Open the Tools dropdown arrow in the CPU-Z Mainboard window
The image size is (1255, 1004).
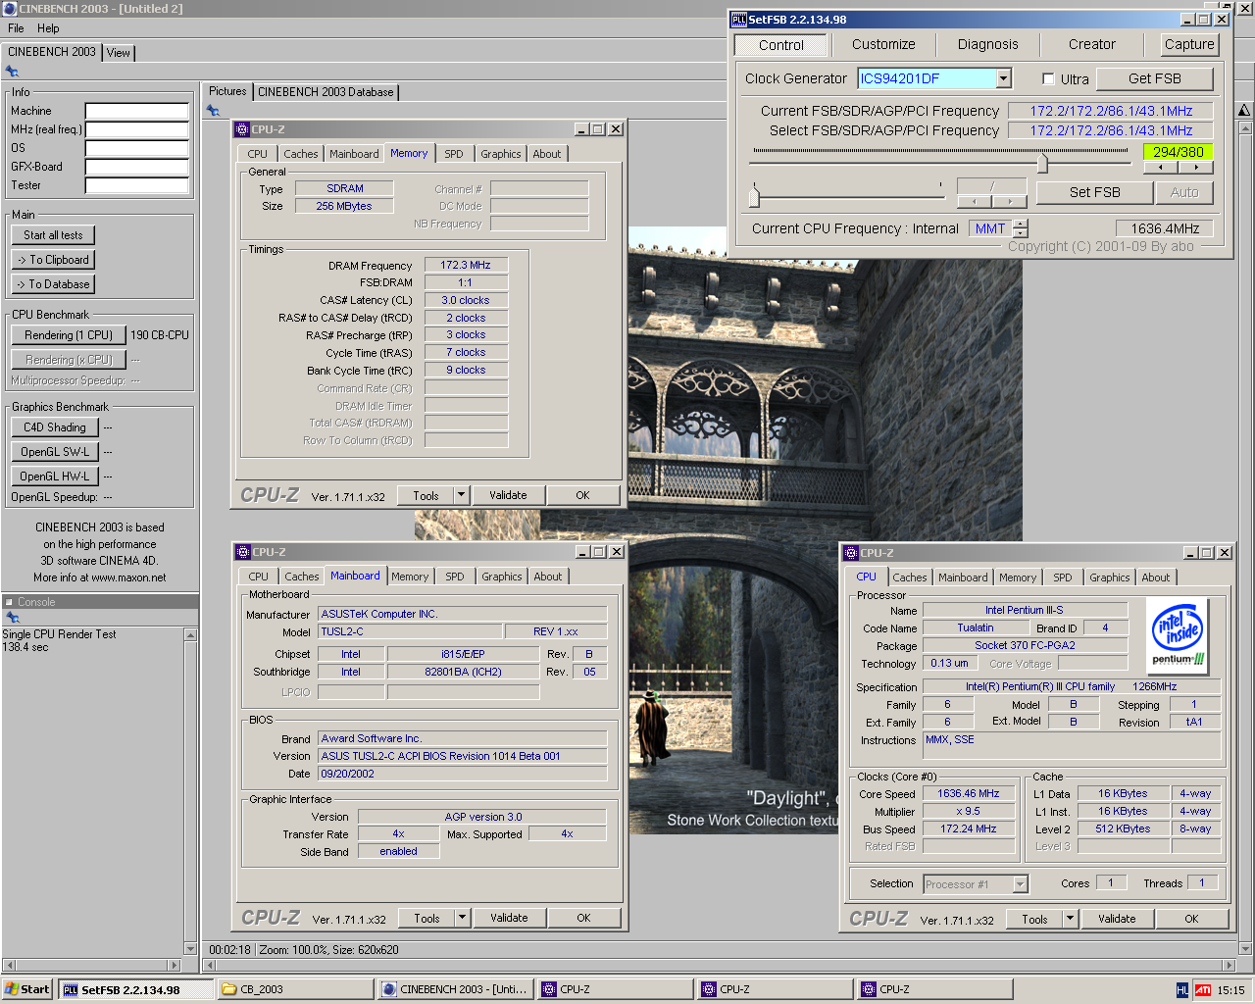coord(462,918)
